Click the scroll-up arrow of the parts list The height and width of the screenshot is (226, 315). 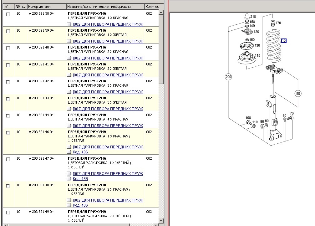click(161, 13)
